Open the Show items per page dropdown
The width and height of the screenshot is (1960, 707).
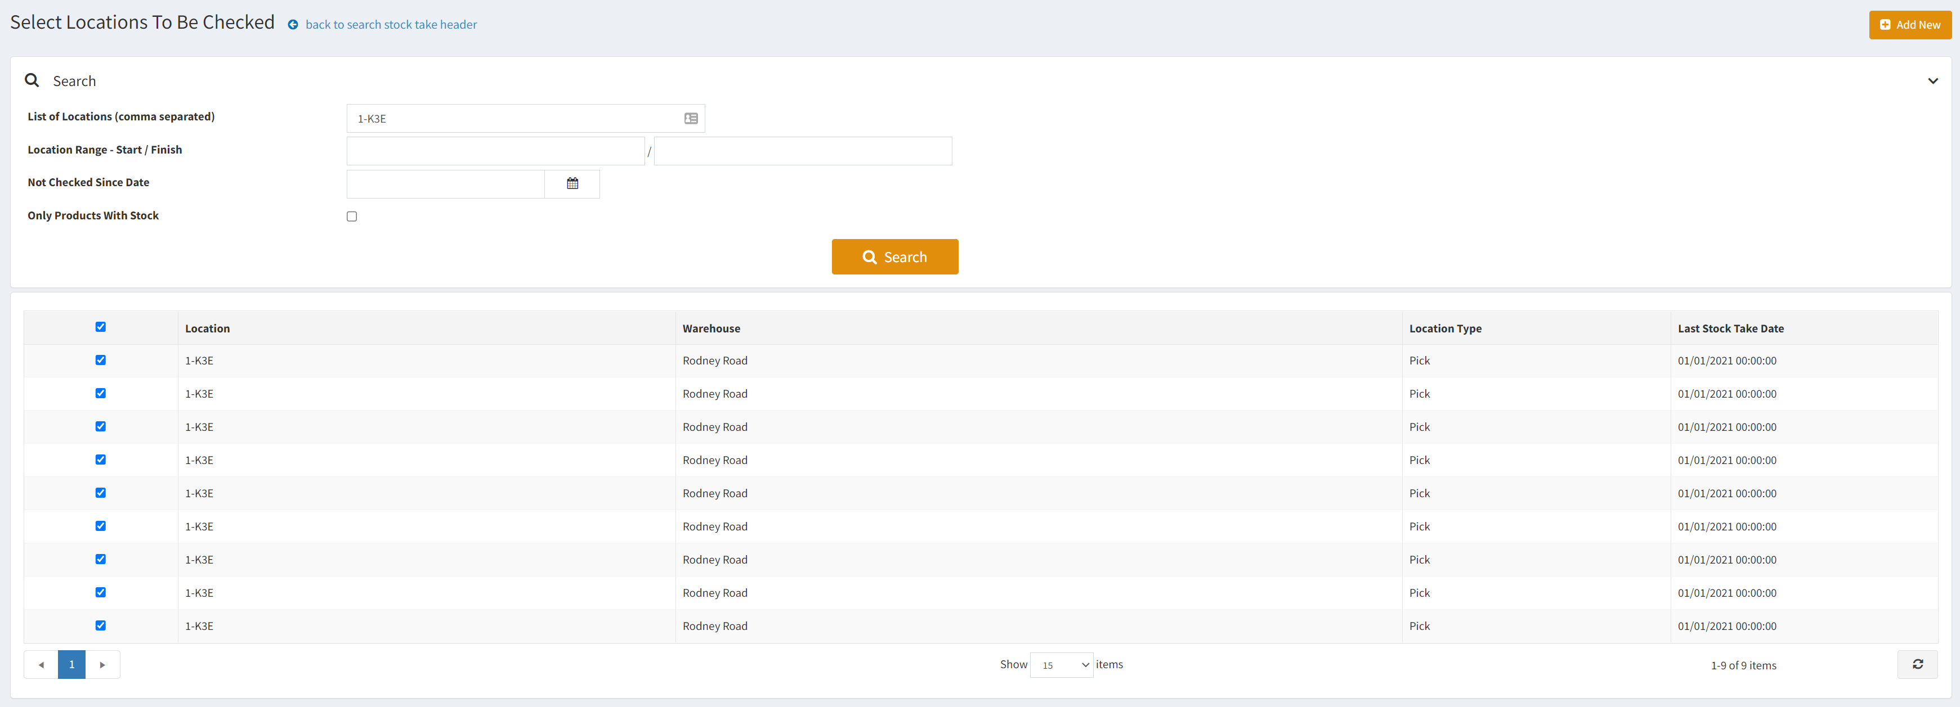(x=1062, y=664)
